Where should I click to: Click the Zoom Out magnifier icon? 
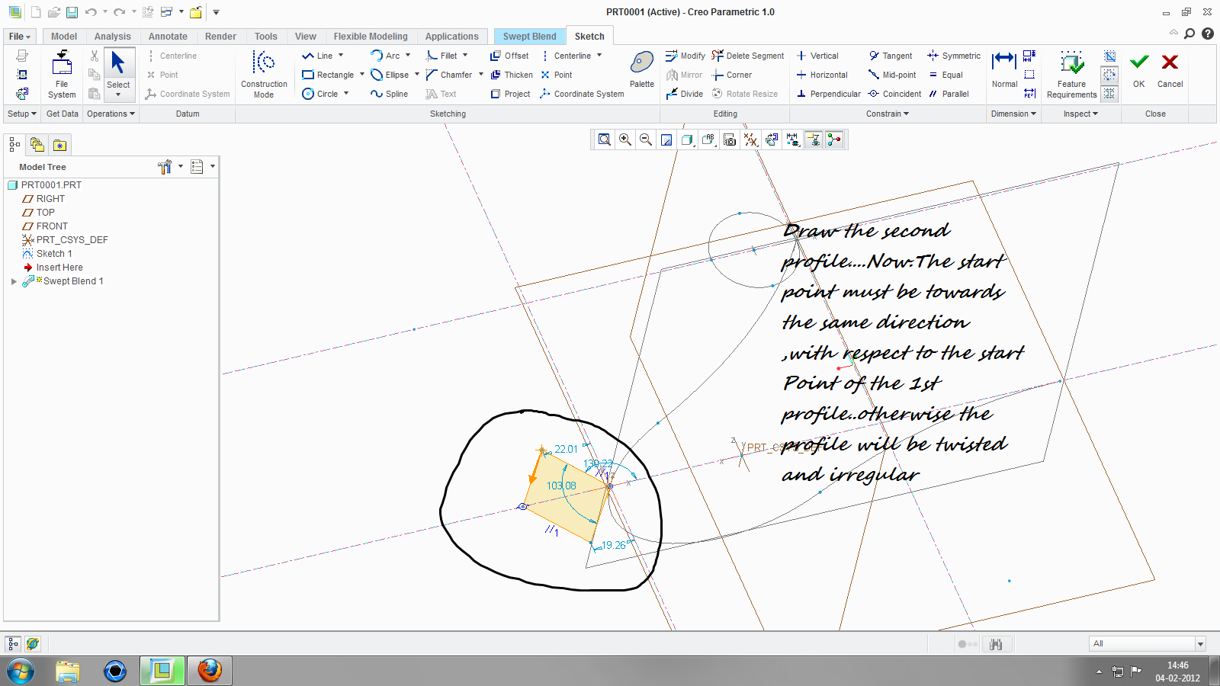[x=646, y=139]
